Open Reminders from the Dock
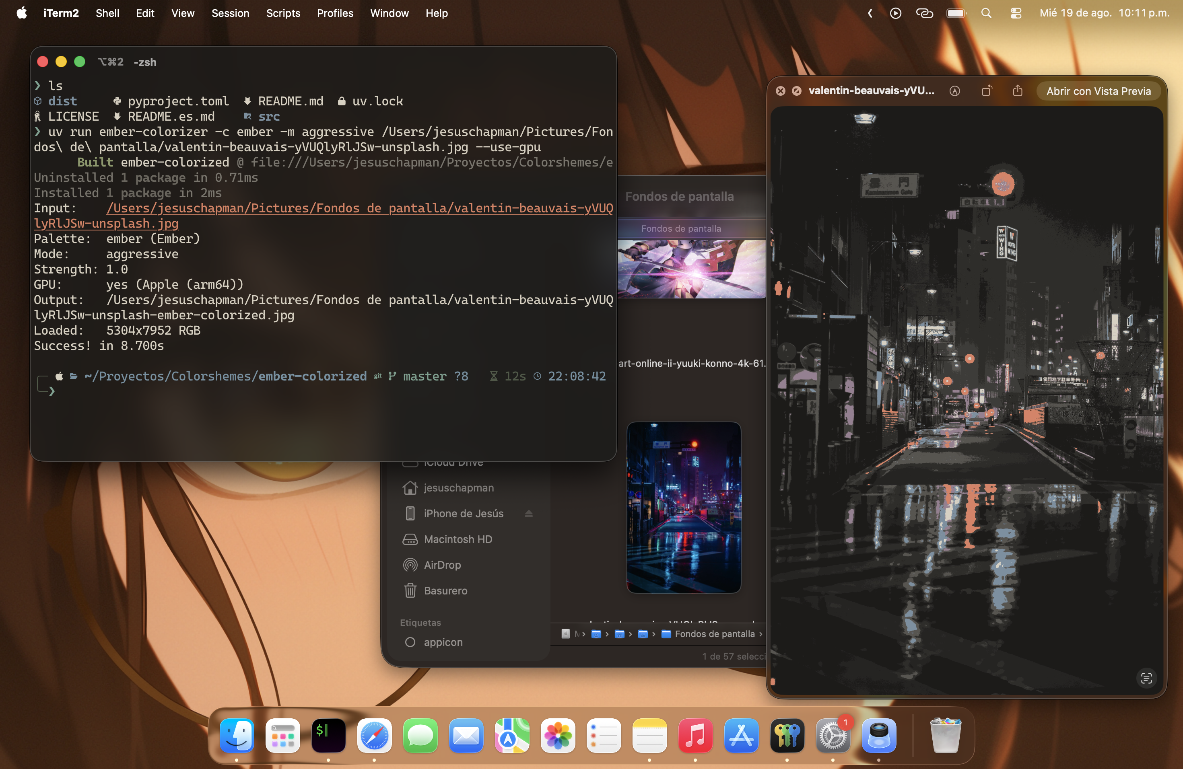 (x=604, y=735)
